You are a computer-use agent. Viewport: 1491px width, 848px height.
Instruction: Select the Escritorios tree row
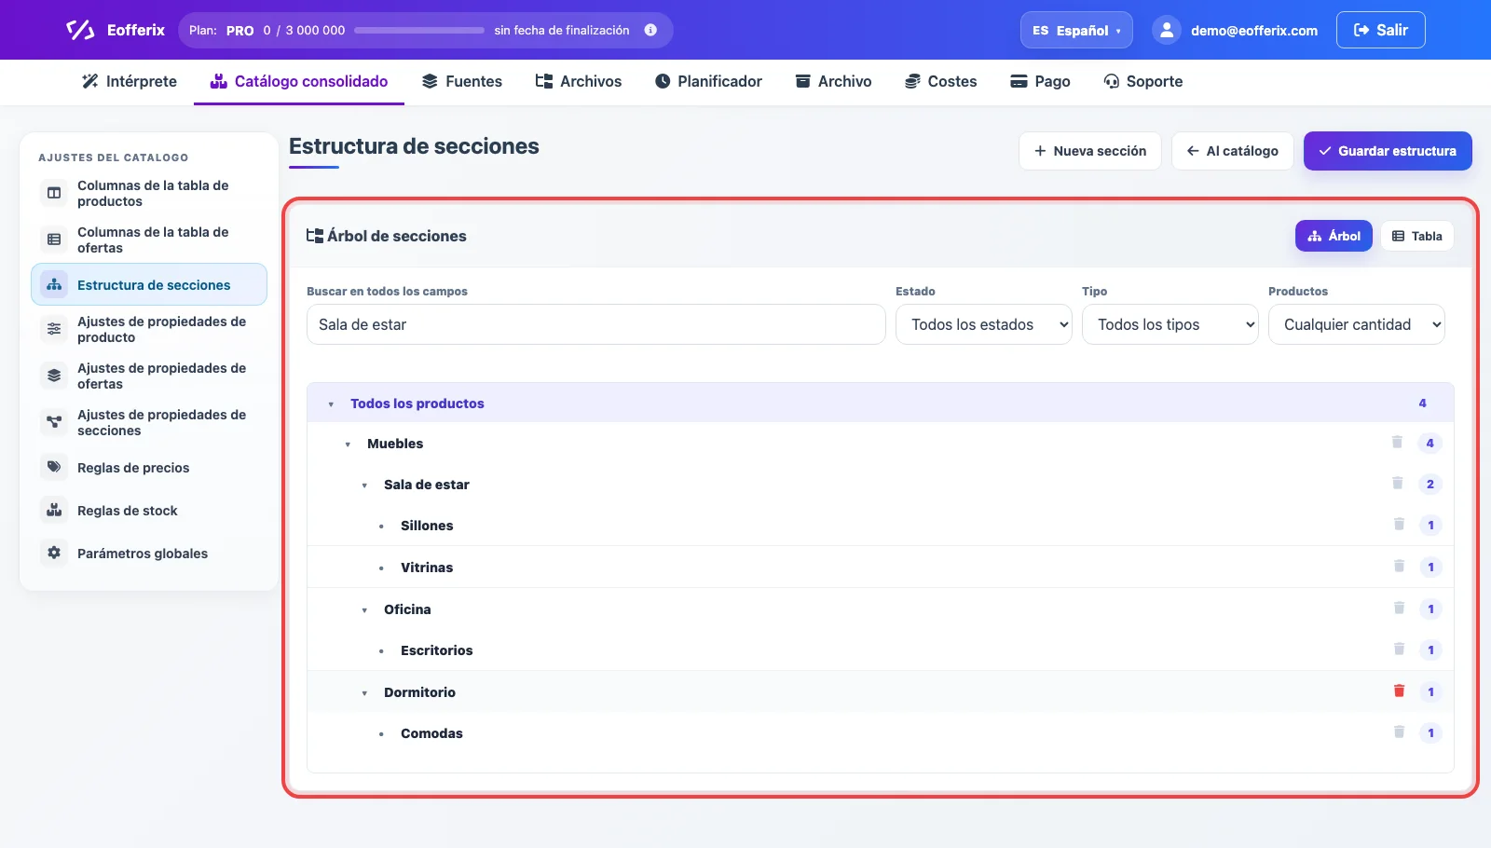[x=880, y=650]
